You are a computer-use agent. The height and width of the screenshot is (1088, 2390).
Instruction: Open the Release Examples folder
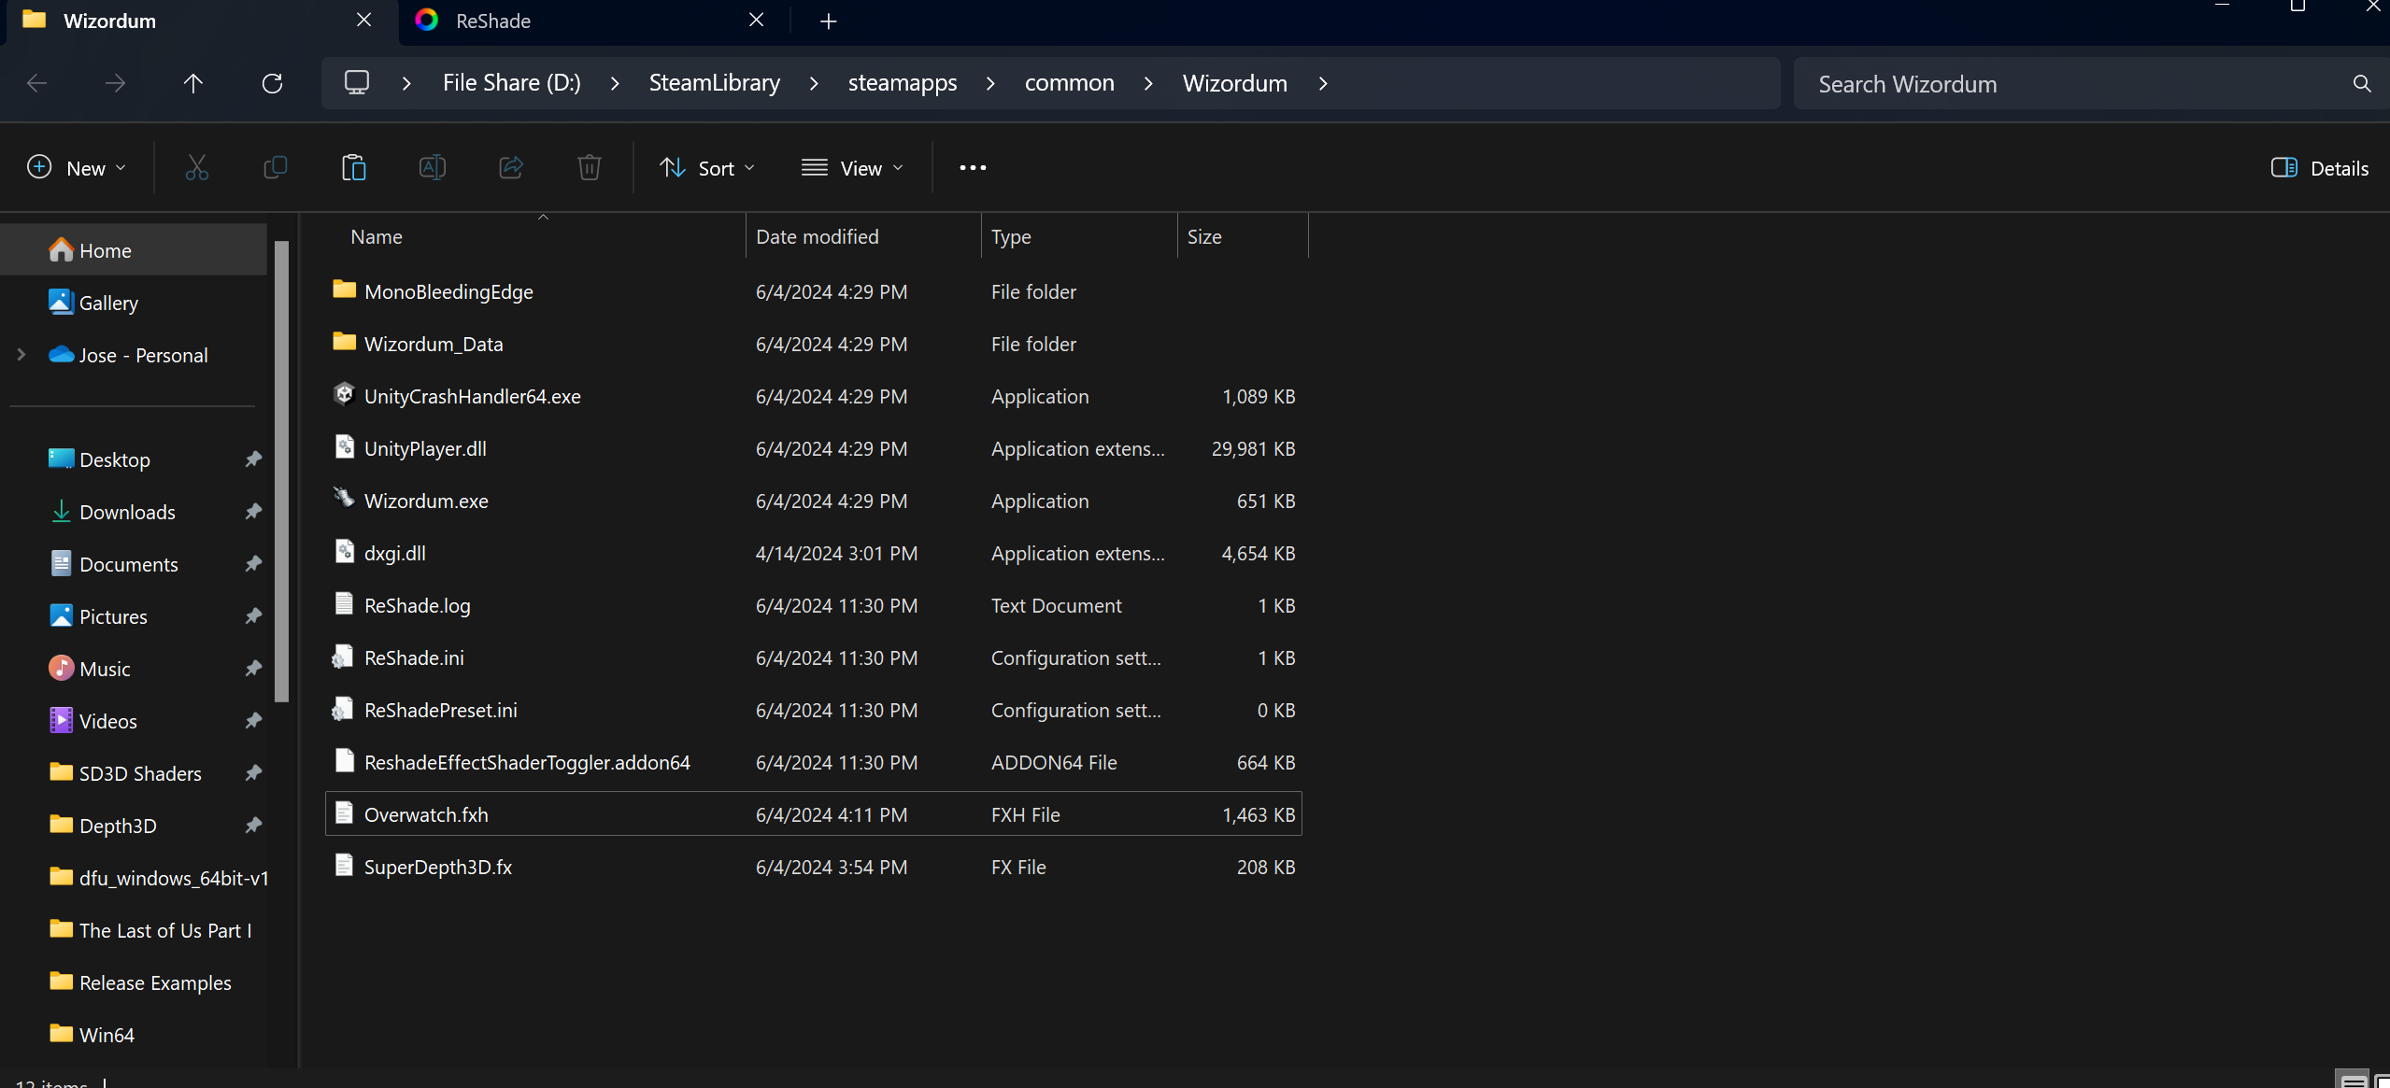(134, 982)
